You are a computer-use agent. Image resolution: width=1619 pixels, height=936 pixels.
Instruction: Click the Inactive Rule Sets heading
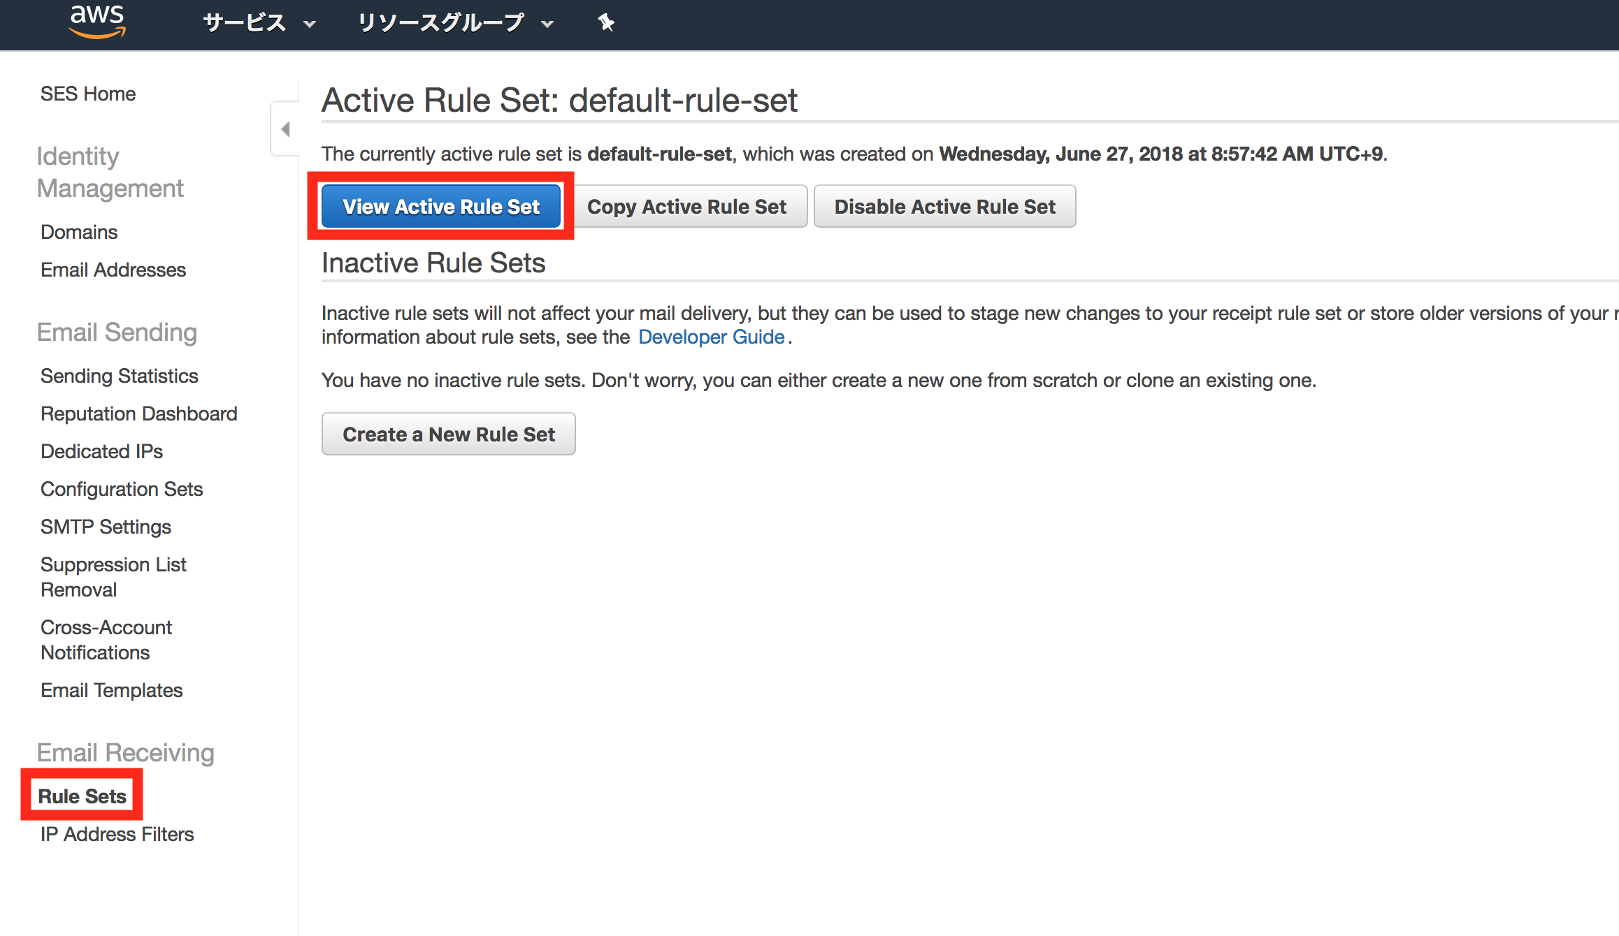tap(433, 263)
